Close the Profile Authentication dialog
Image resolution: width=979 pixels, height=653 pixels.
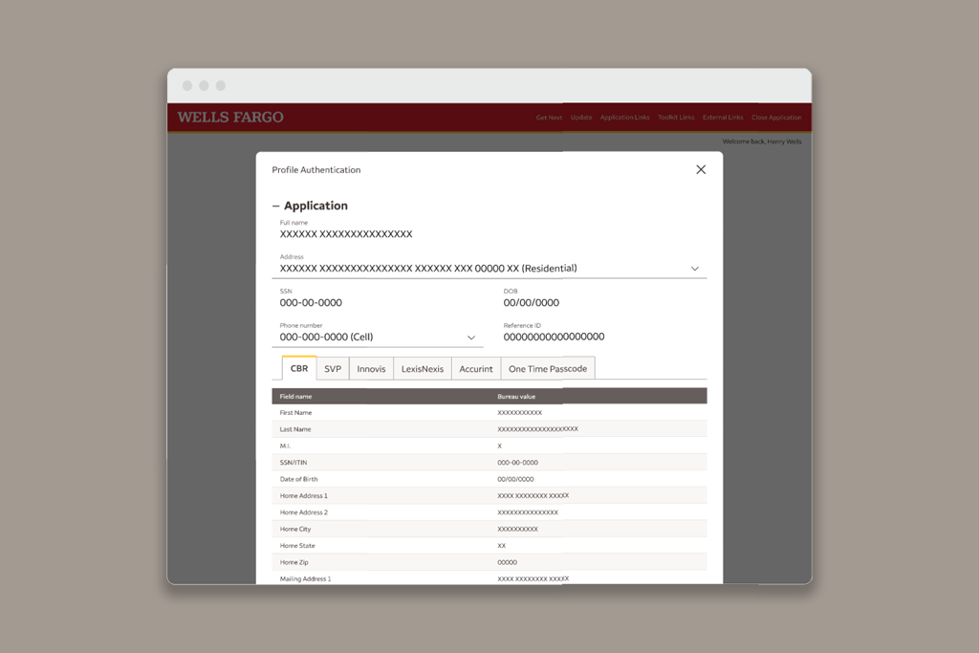701,169
